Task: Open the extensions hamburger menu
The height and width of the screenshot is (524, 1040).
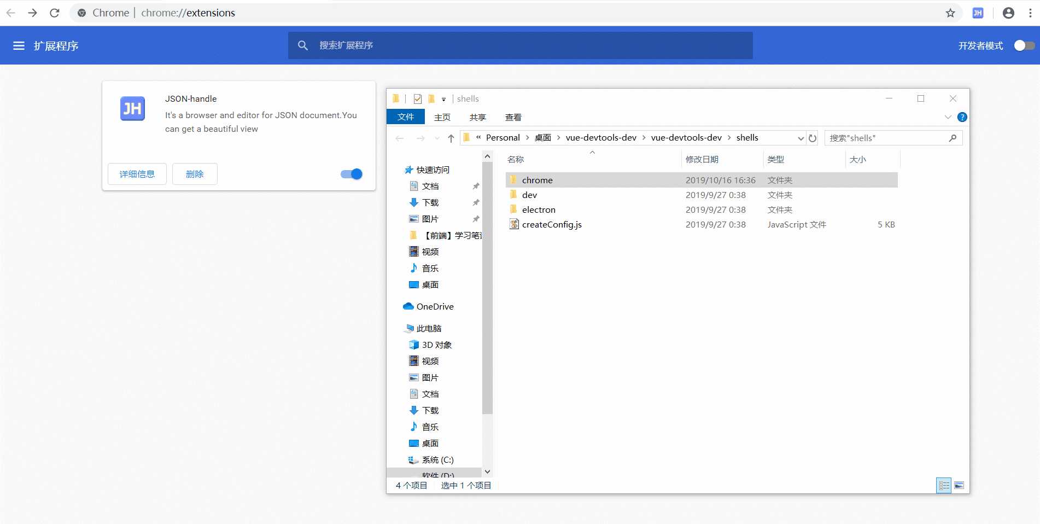Action: point(19,46)
